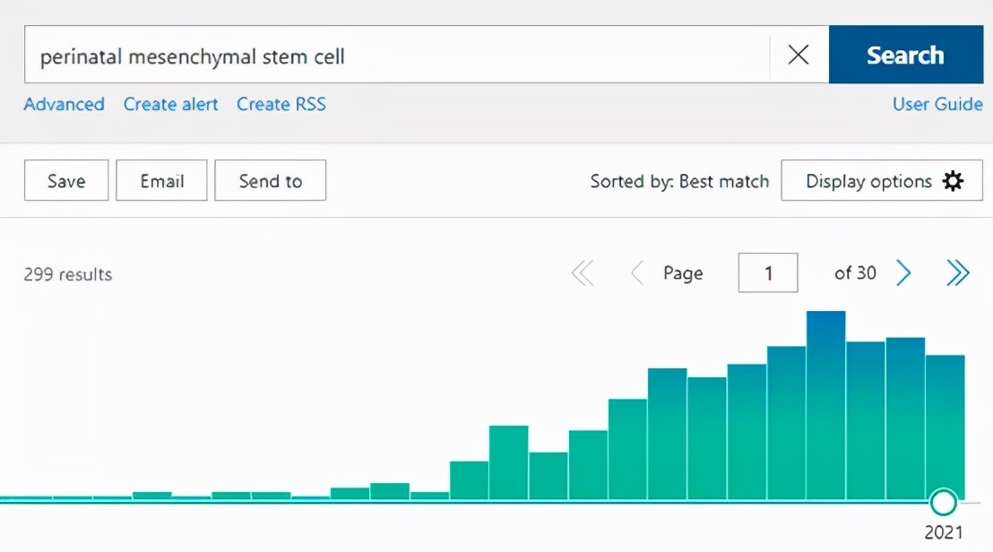Image resolution: width=993 pixels, height=552 pixels.
Task: Jump to the last results page arrow
Action: point(958,273)
